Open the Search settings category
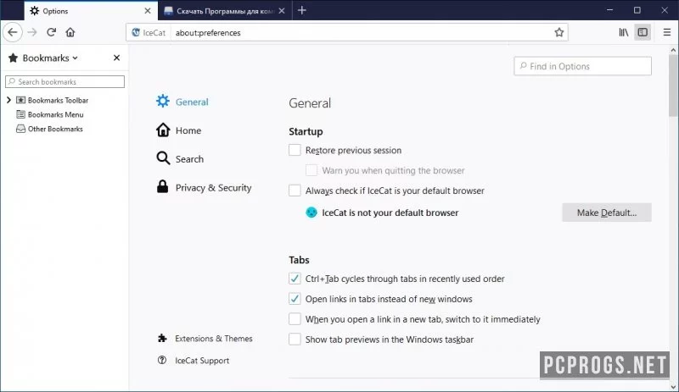This screenshot has width=679, height=392. [x=189, y=159]
